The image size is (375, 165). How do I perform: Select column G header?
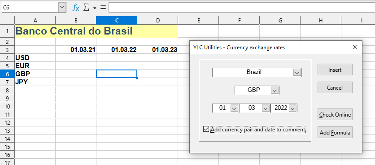coord(280,21)
